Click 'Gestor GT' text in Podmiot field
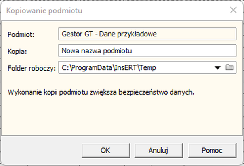Screen dimensions: 244x166 77,34
